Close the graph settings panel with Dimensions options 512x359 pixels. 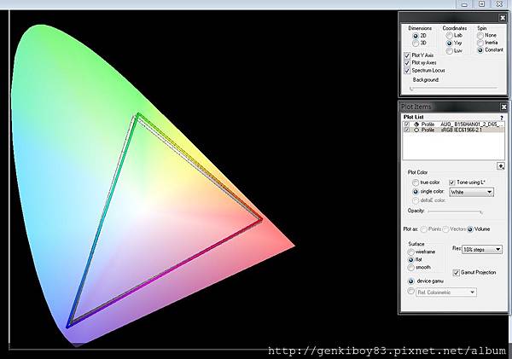point(503,18)
